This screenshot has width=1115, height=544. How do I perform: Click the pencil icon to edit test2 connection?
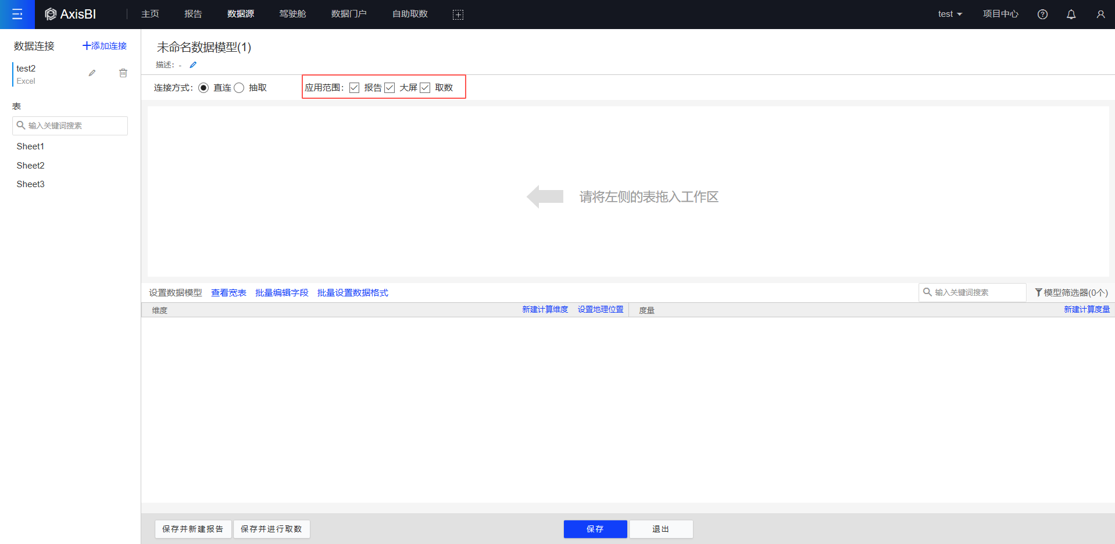(x=92, y=73)
